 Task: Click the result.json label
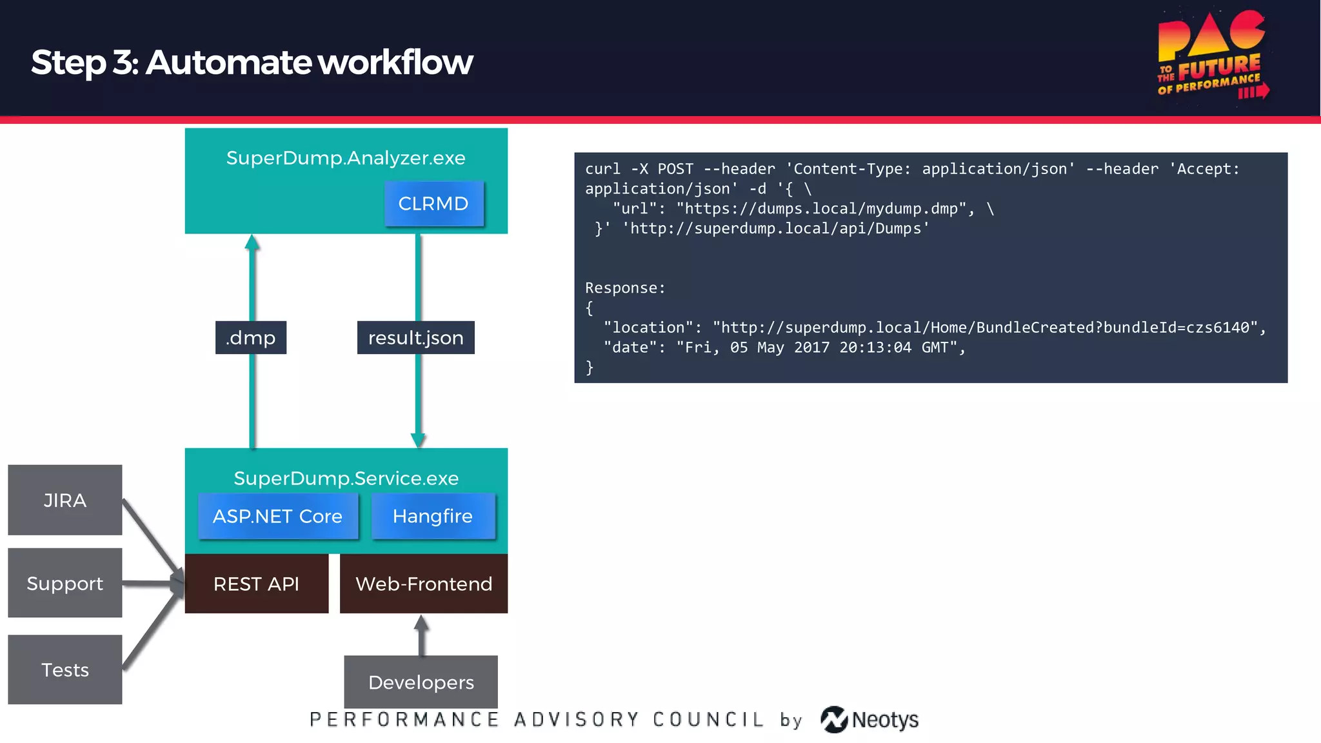pyautogui.click(x=416, y=337)
